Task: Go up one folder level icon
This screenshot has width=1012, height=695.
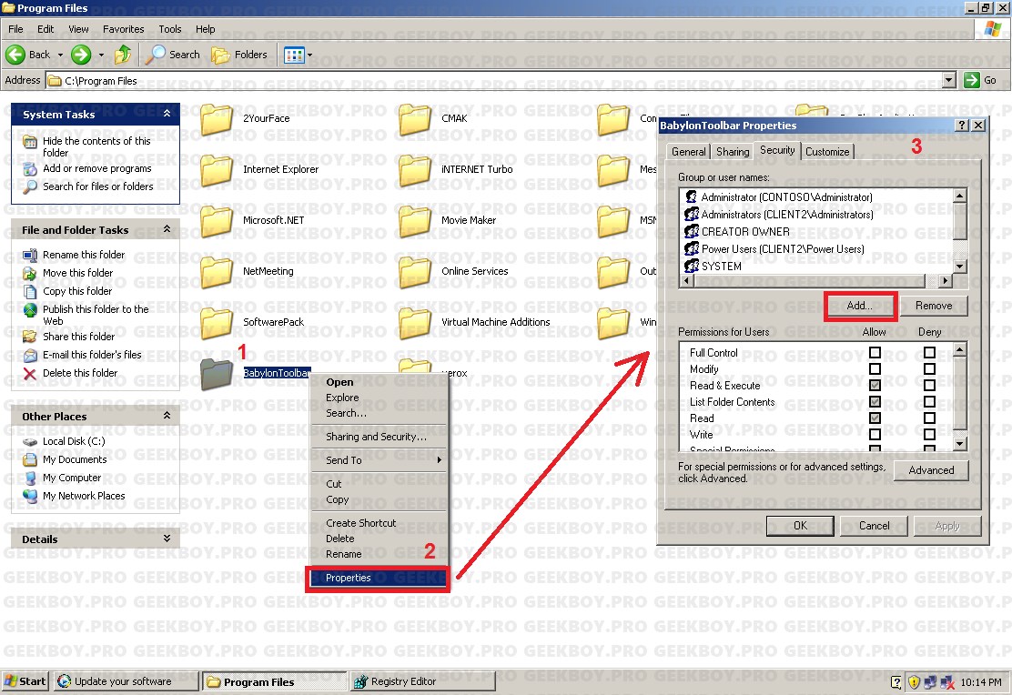Action: (123, 55)
